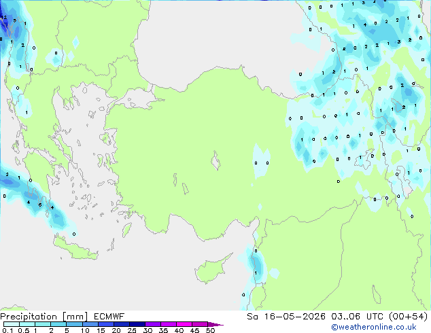This screenshot has width=431, height=333.
Task: Click the 10–15 mm legend color swatch
Action: (x=90, y=324)
